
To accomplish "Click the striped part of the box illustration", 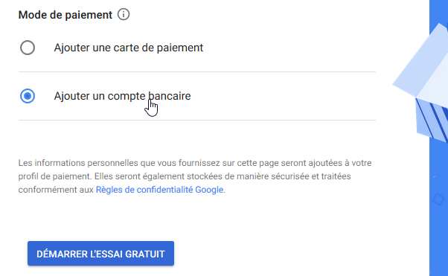I will (432, 120).
